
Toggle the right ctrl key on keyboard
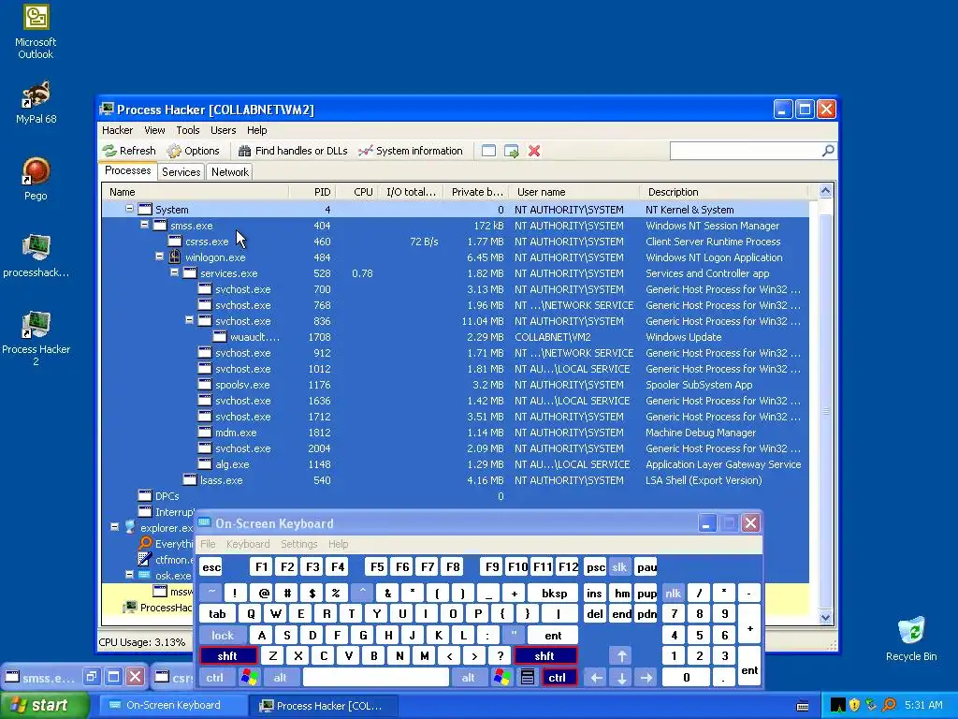559,678
